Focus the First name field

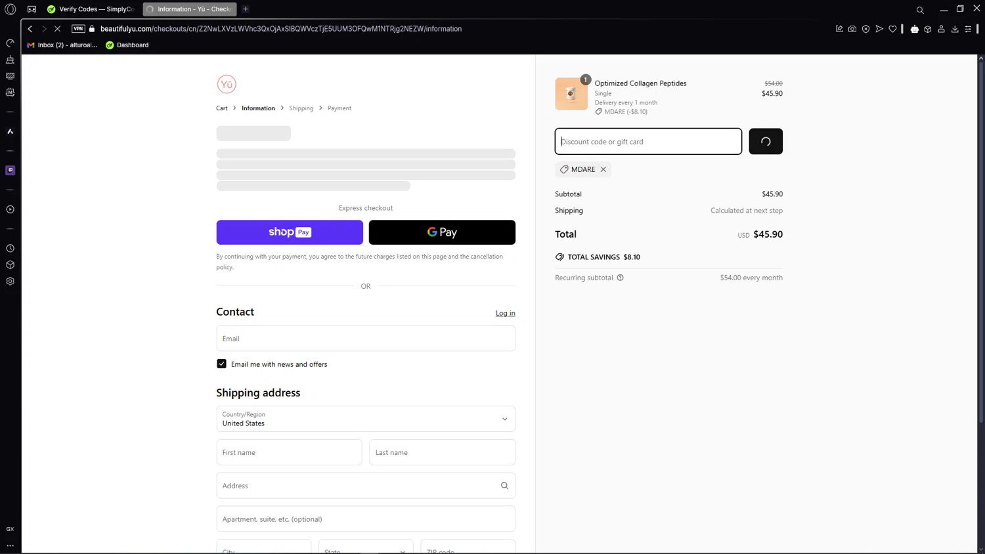click(289, 452)
